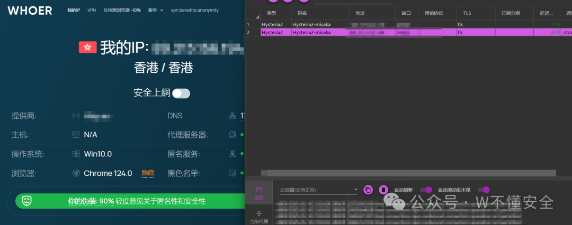This screenshot has height=225, width=572.
Task: Click the Chrome icon next to Chrome 124.0
Action: (x=76, y=173)
